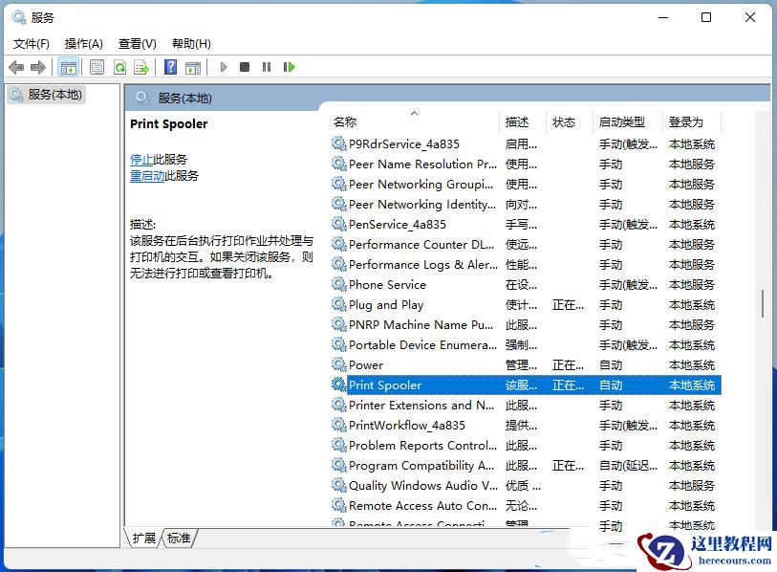Toggle the Show/Hide Console Tree icon
The width and height of the screenshot is (777, 572).
[68, 67]
